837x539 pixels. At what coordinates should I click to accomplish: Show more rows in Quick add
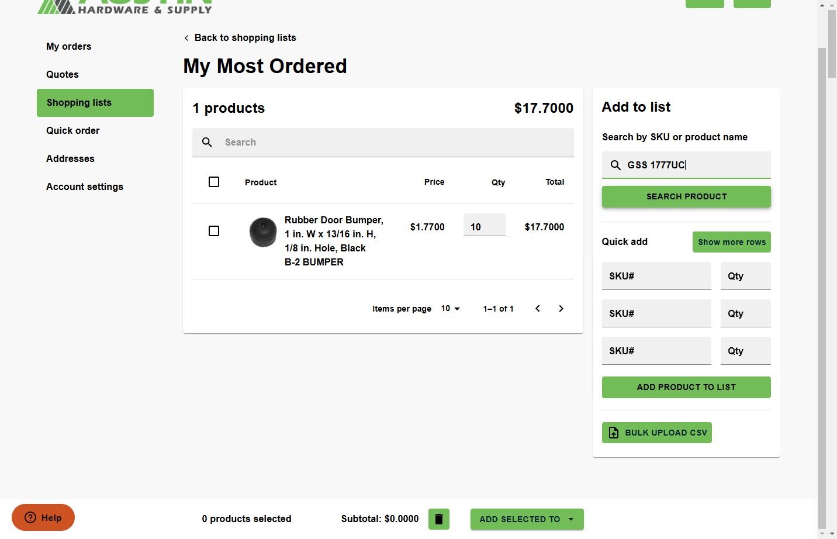pos(731,242)
